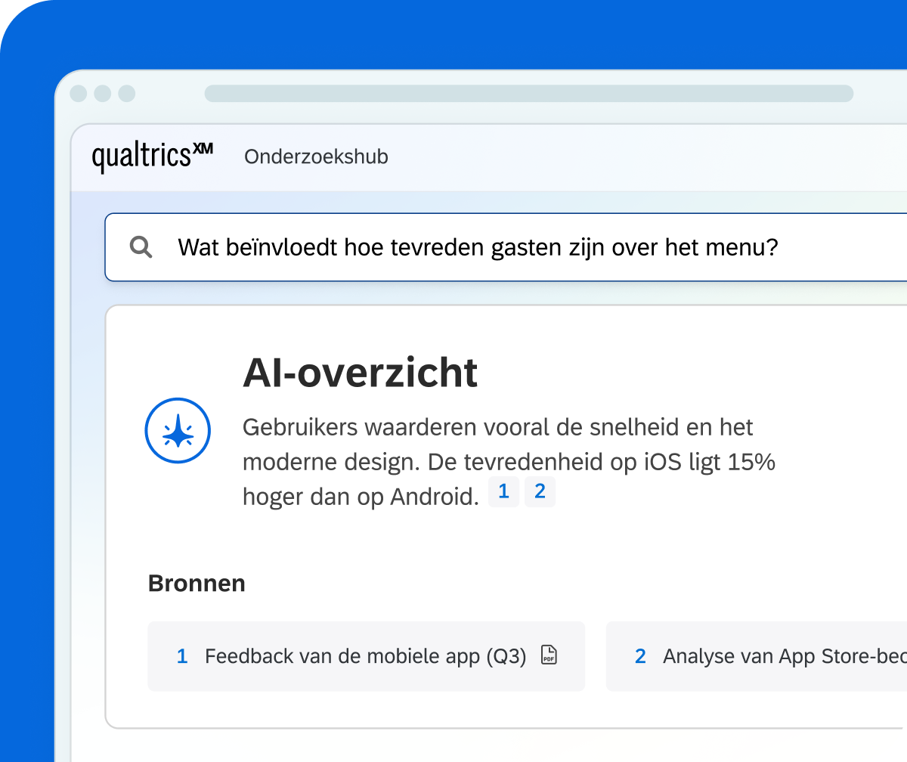Click the first gray window control dot
The height and width of the screenshot is (762, 907).
[x=79, y=94]
